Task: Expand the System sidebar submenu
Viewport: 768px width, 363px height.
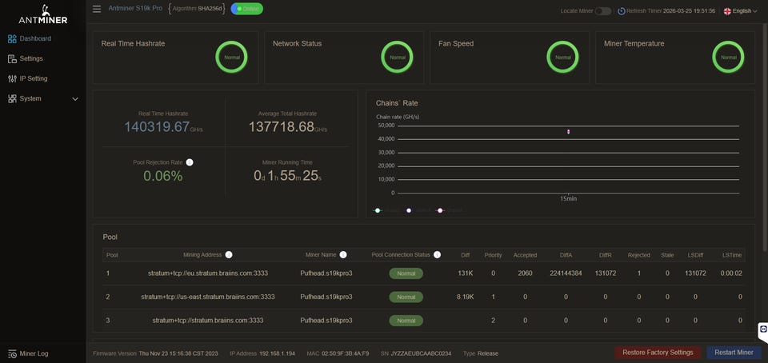Action: click(75, 99)
